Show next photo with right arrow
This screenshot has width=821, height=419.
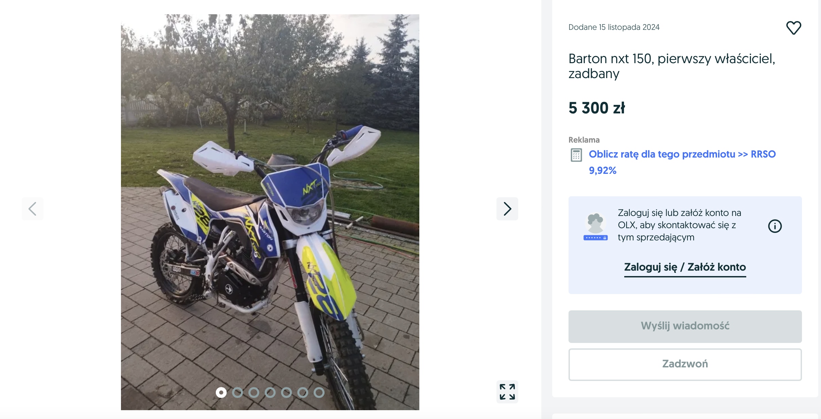[507, 209]
